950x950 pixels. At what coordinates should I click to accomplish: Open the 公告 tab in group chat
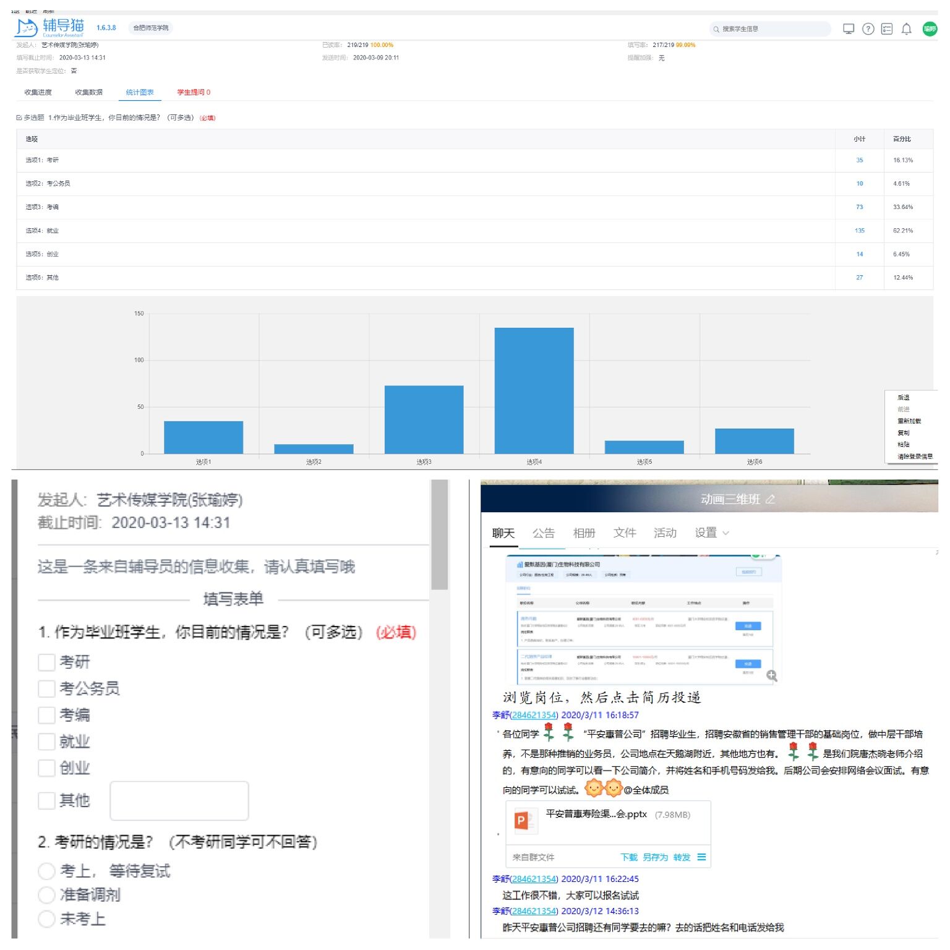543,533
